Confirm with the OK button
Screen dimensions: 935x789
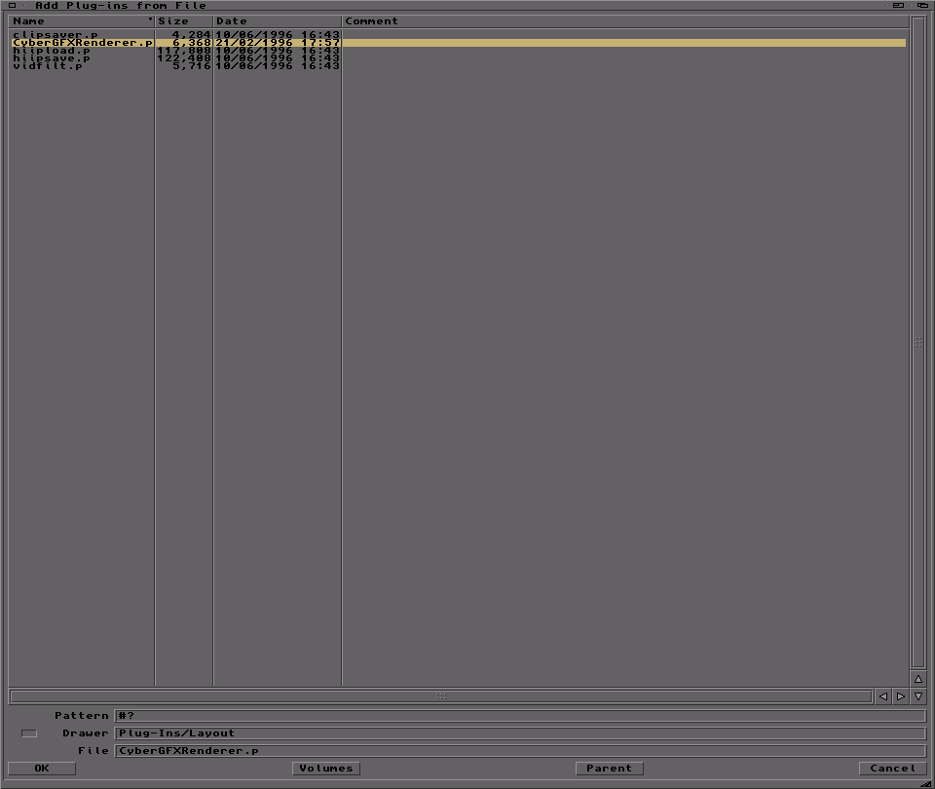tap(41, 768)
